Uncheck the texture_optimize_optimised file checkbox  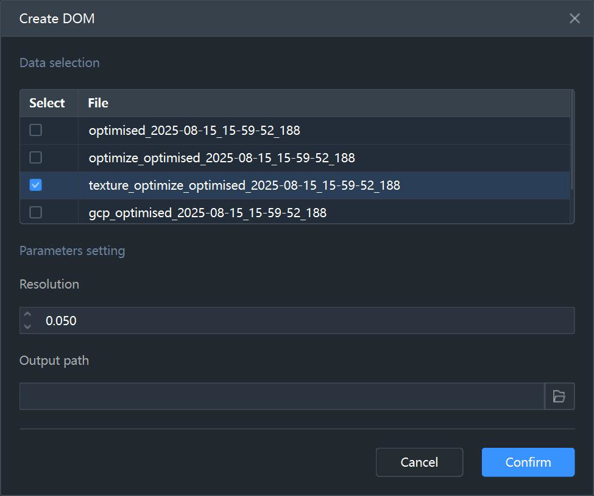point(35,185)
